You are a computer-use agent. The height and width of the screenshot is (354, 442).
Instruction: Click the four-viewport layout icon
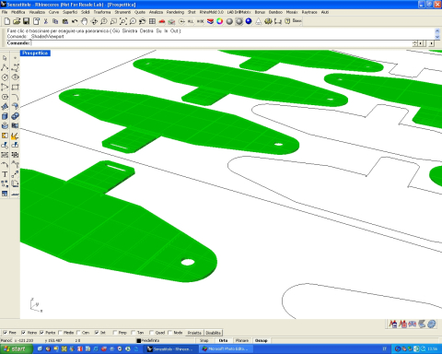152,21
